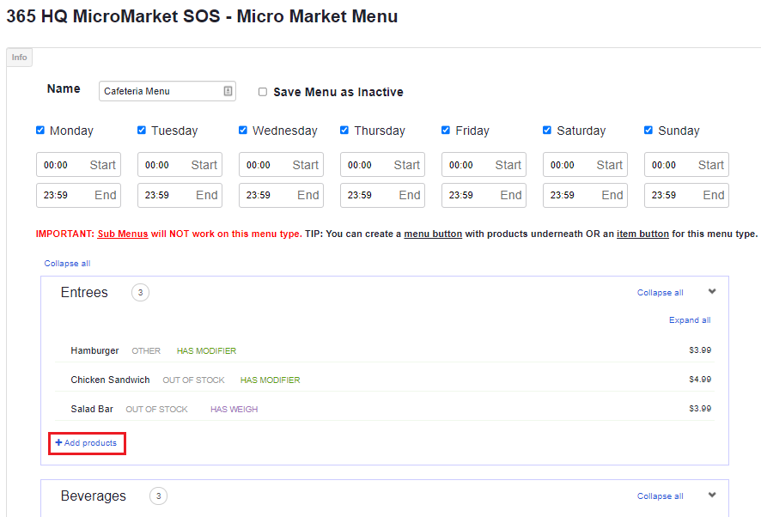Set Saturday start time field

(585, 165)
